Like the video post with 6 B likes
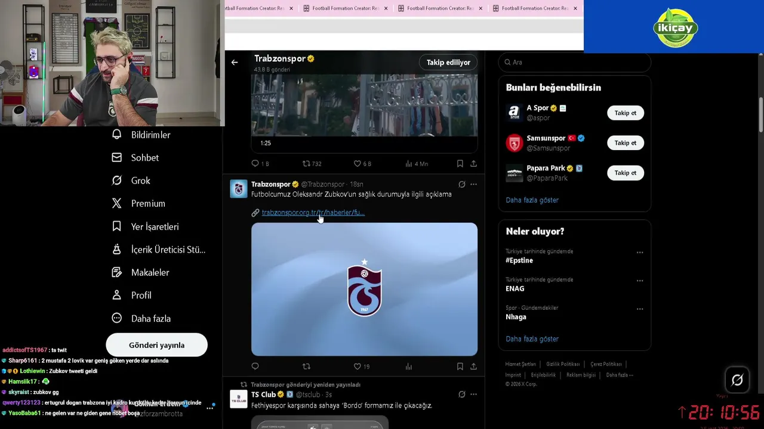This screenshot has width=764, height=429. click(362, 163)
